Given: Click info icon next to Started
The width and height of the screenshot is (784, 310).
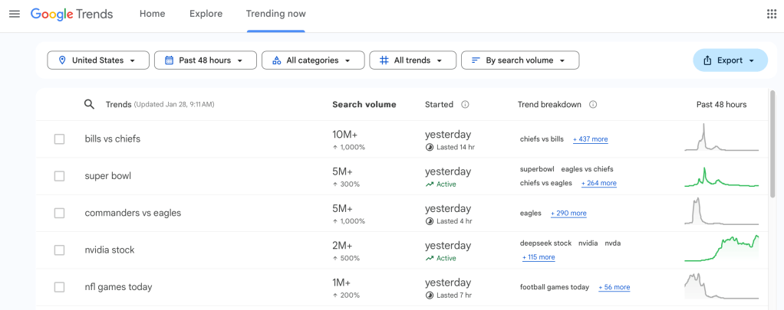Looking at the screenshot, I should tap(465, 105).
